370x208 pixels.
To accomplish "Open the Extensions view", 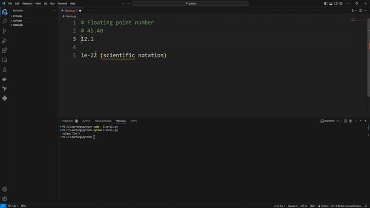I will pos(5,50).
